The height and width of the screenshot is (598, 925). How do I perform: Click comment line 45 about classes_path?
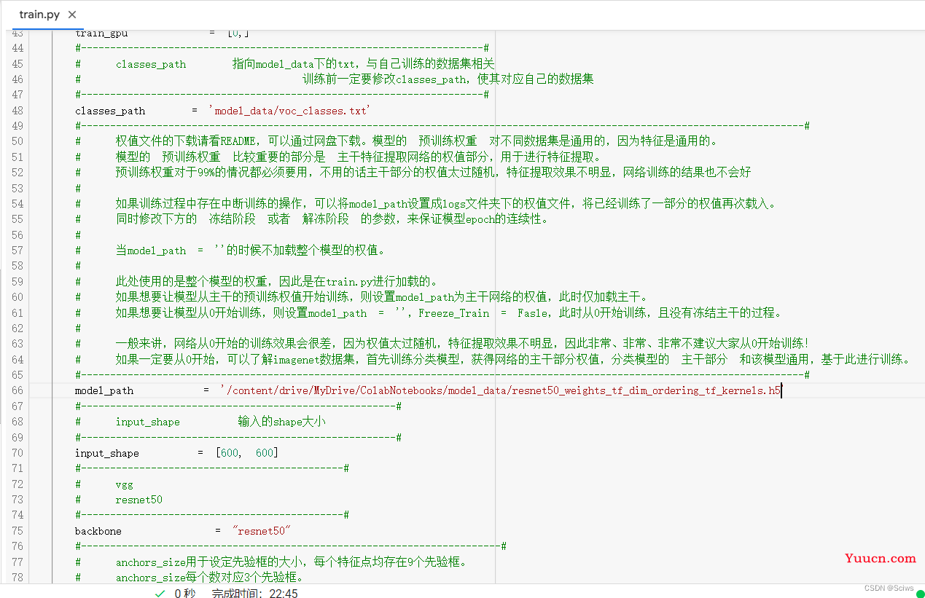(285, 64)
